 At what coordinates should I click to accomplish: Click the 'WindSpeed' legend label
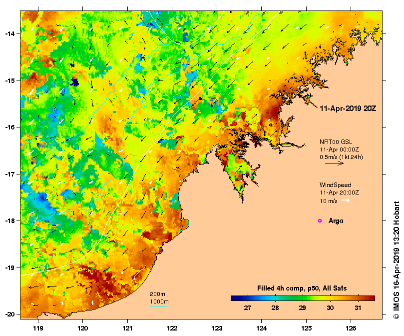tap(335, 185)
